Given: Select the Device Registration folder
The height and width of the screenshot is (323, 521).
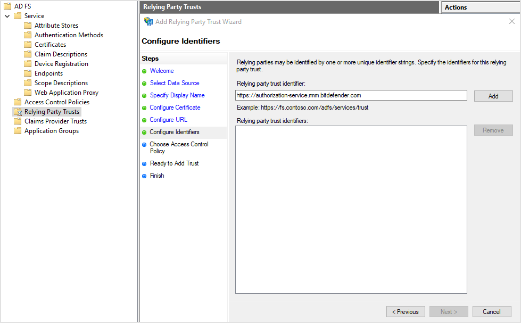Looking at the screenshot, I should (x=61, y=63).
